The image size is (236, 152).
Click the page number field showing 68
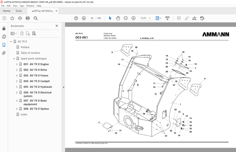92,18
